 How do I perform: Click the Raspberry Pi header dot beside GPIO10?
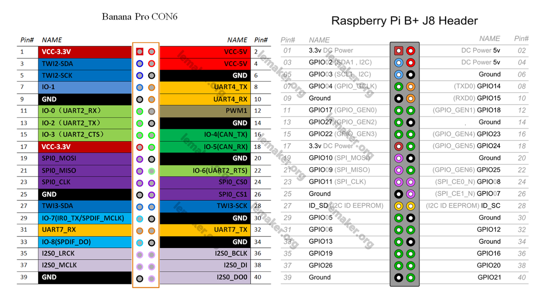399,158
